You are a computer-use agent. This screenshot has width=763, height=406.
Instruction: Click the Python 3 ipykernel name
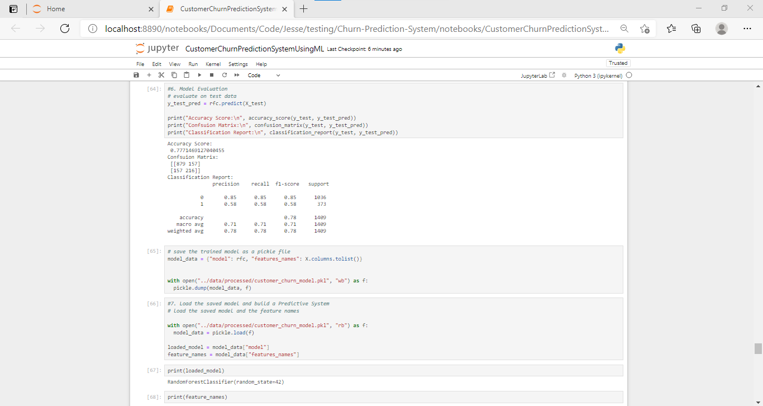598,75
